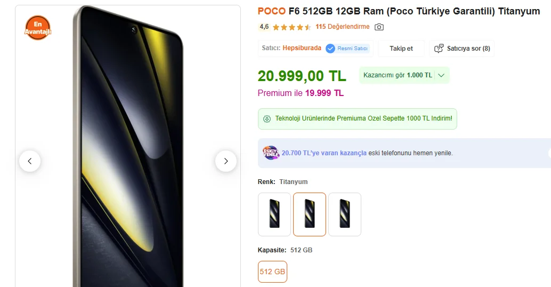Open the 20.700 TL'ye varan kazançla link
This screenshot has height=287, width=551.
pos(324,153)
